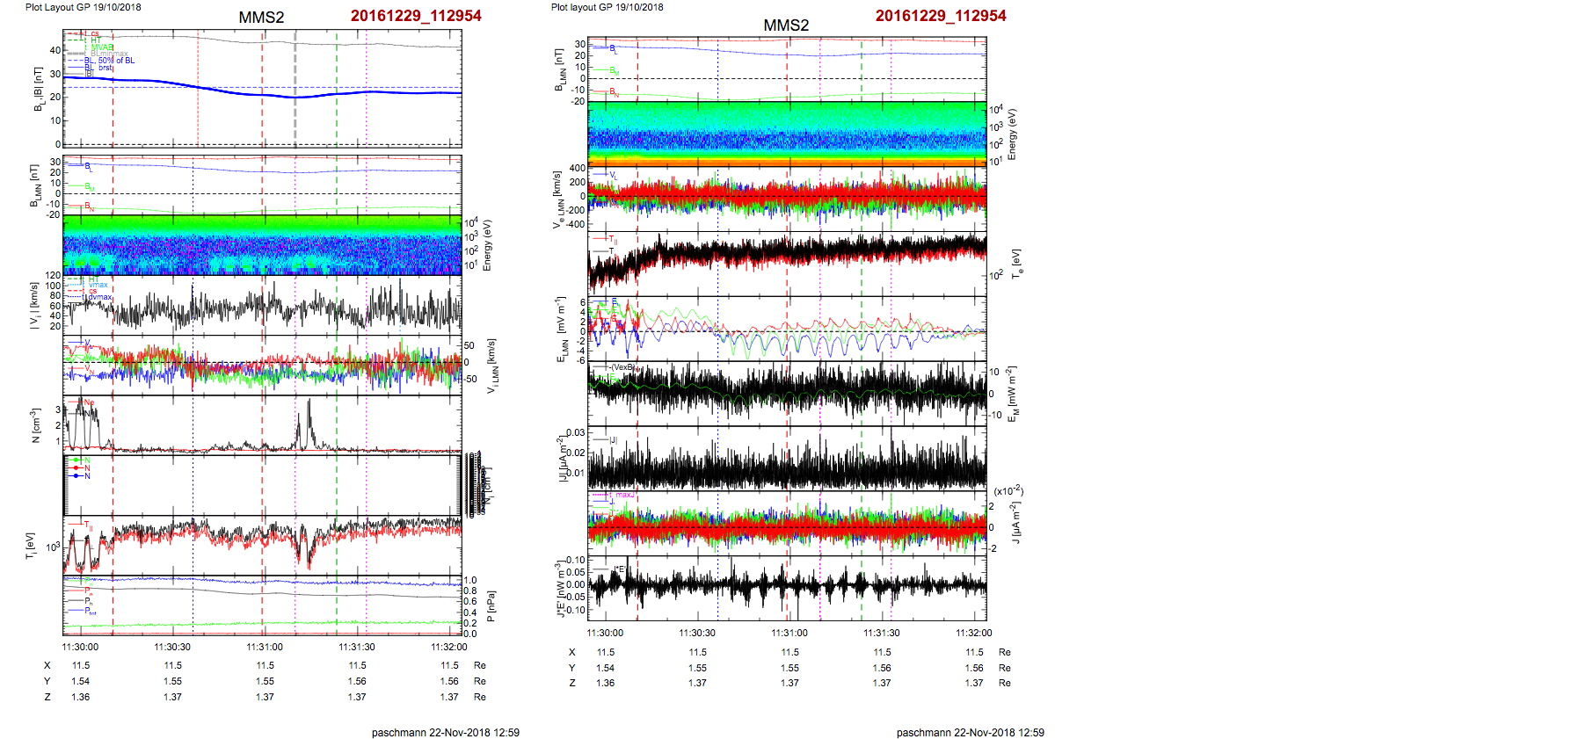Click the E_LMN [mV m⁻¹] axis label on right plot
The image size is (1586, 739).
coord(561,330)
